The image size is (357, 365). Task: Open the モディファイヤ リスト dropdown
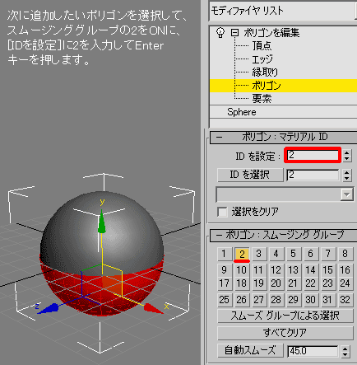coord(283,11)
